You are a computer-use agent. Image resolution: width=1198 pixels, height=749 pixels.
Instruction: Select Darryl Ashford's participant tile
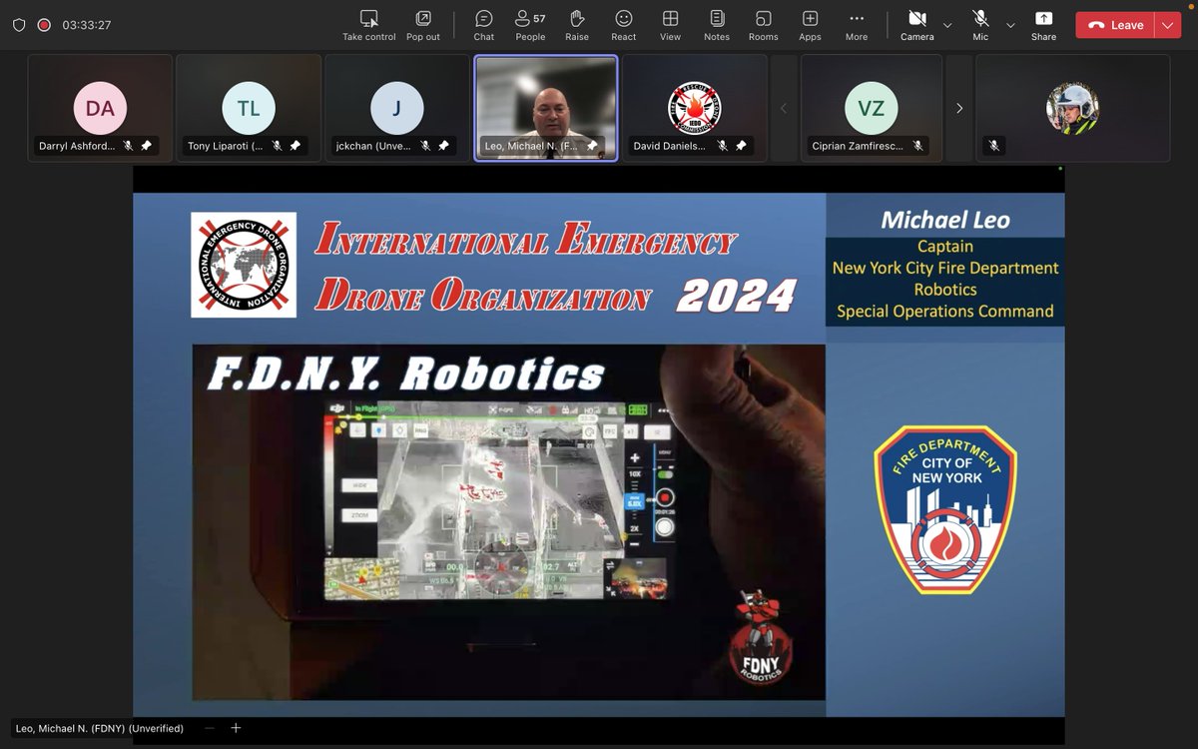100,108
